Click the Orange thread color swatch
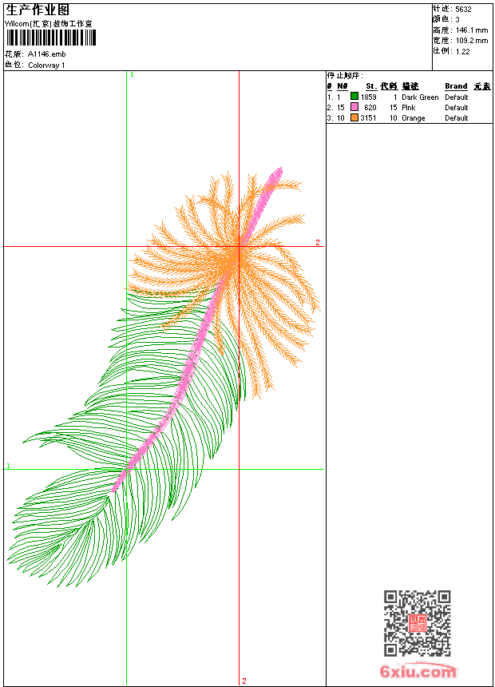Image resolution: width=495 pixels, height=687 pixels. [x=354, y=117]
